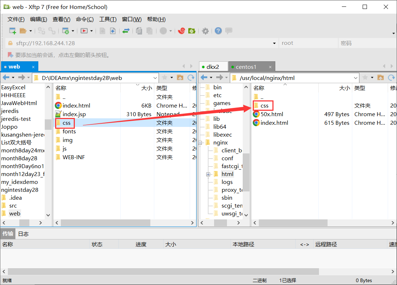
Task: Click the copy documents toolbar icon
Action: pos(139,31)
